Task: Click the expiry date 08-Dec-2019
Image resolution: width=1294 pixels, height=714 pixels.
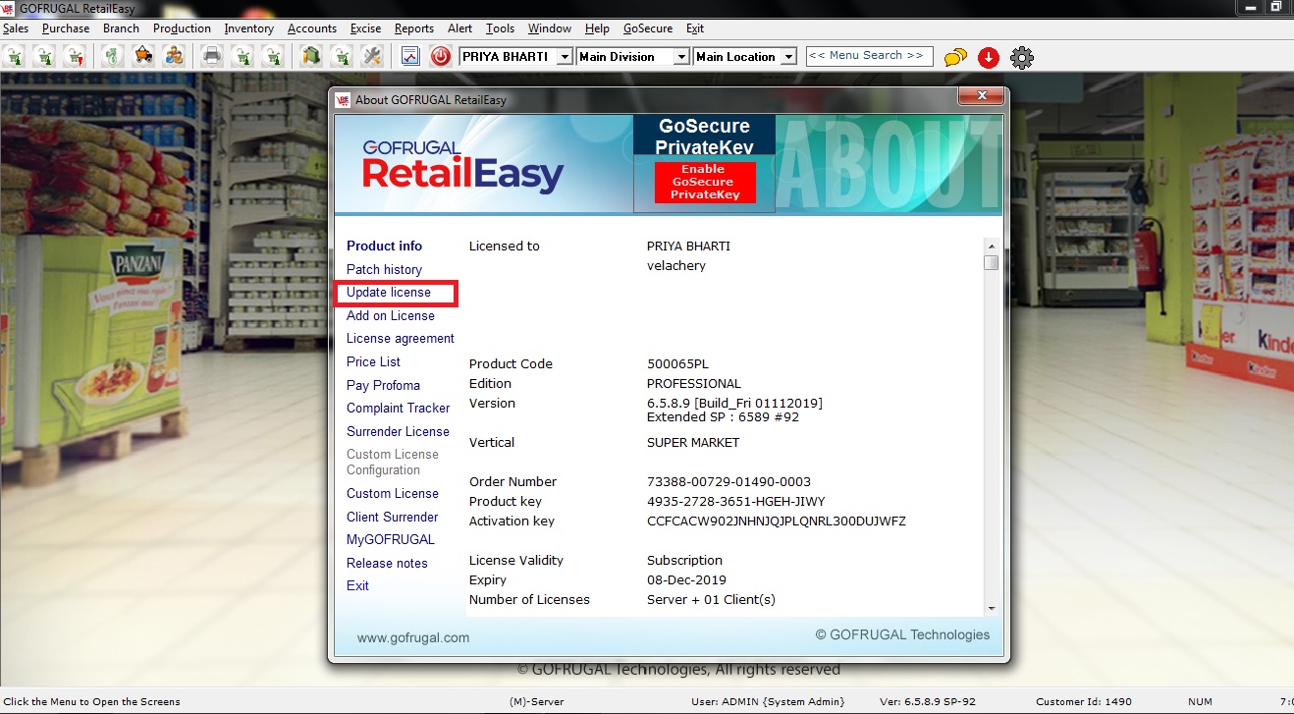Action: [686, 579]
